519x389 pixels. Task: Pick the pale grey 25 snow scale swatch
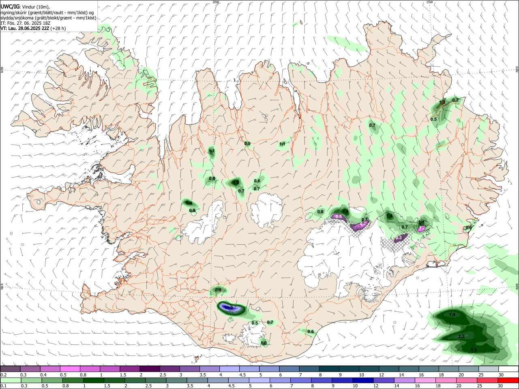coord(488,369)
